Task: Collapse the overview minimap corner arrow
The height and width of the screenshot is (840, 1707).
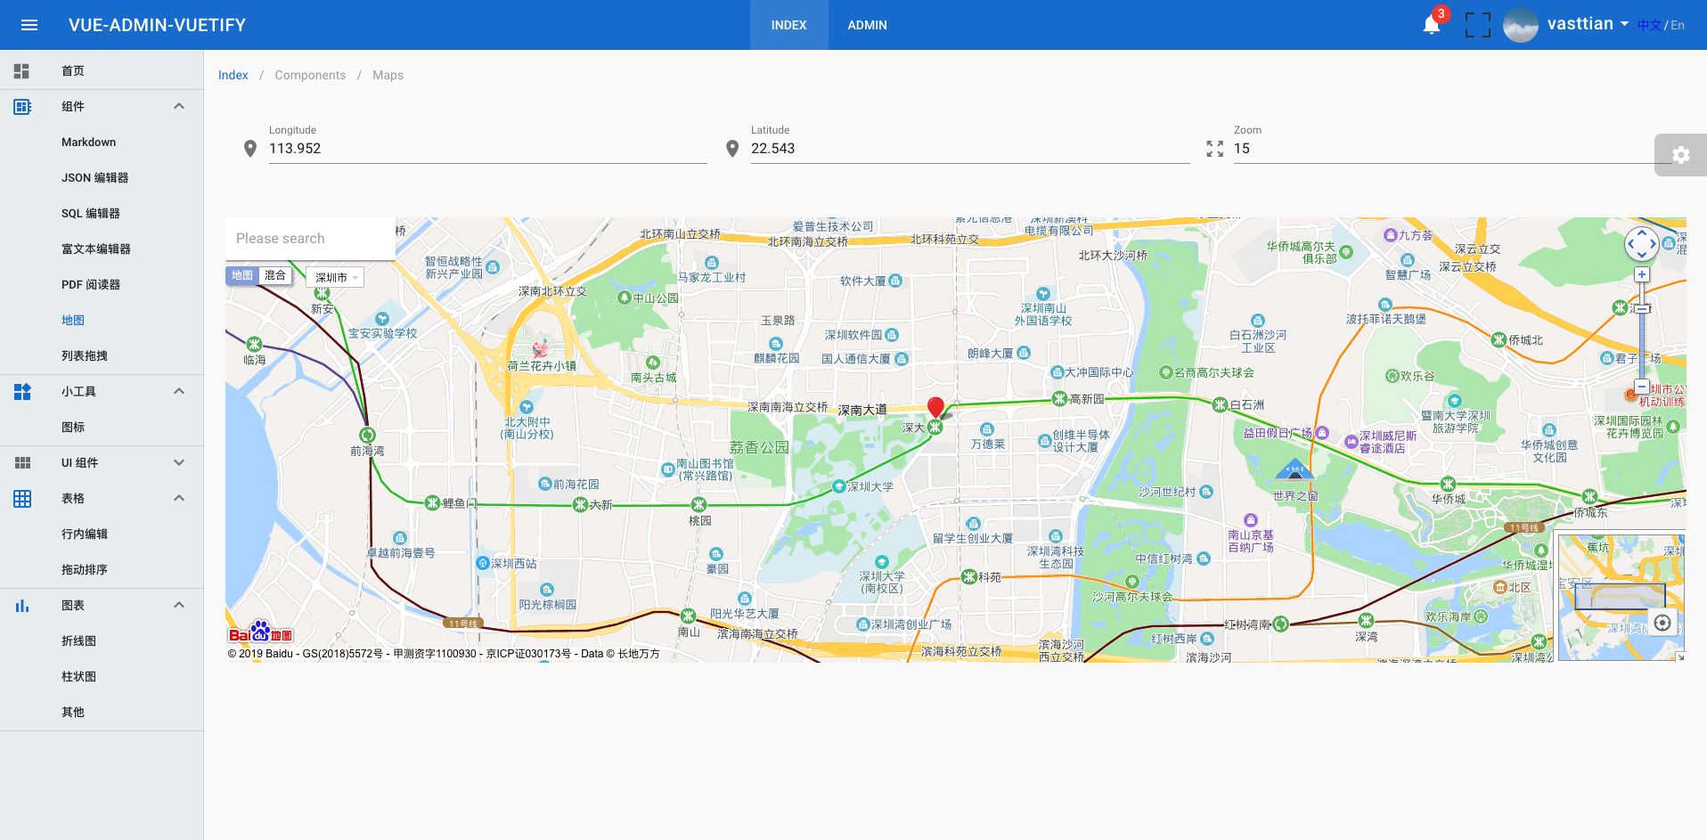Action: [1680, 657]
